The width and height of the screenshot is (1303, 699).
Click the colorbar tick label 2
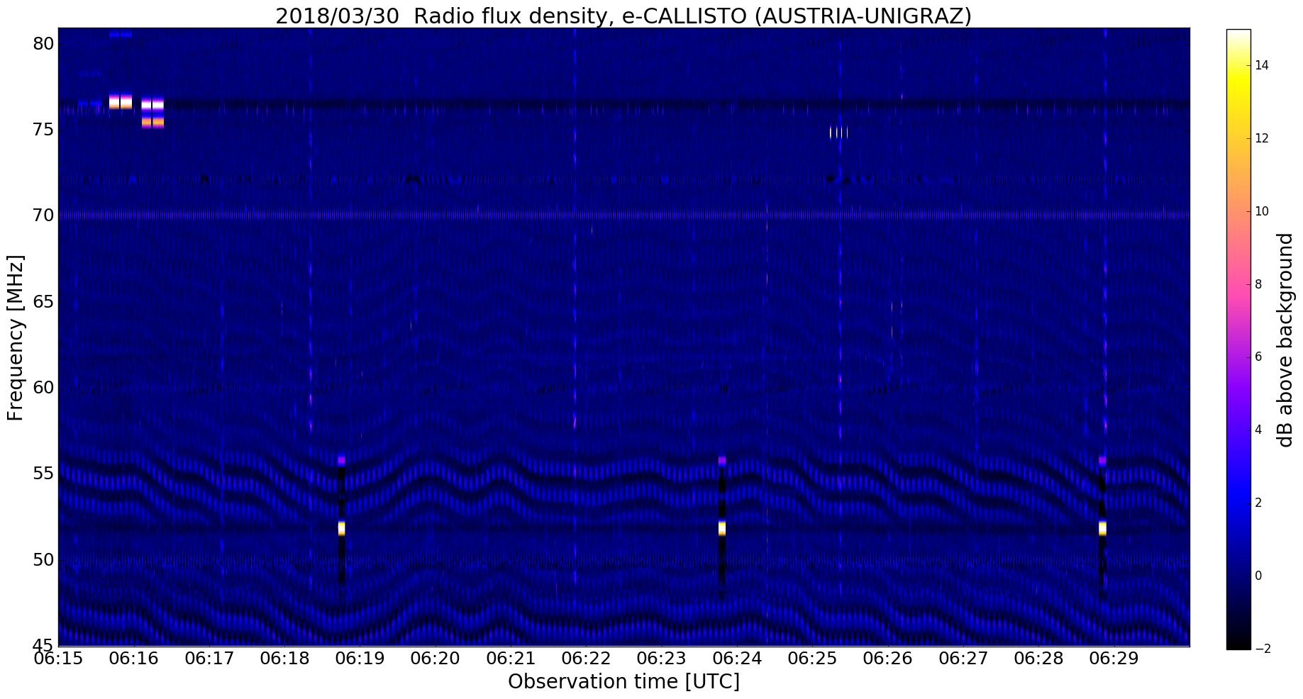(1258, 503)
